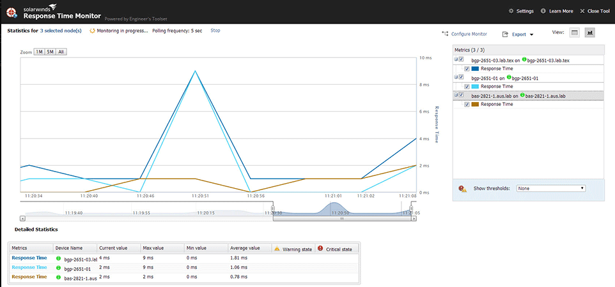Screen dimensions: 615x287
Task: Open Settings via the gear icon
Action: (x=511, y=11)
